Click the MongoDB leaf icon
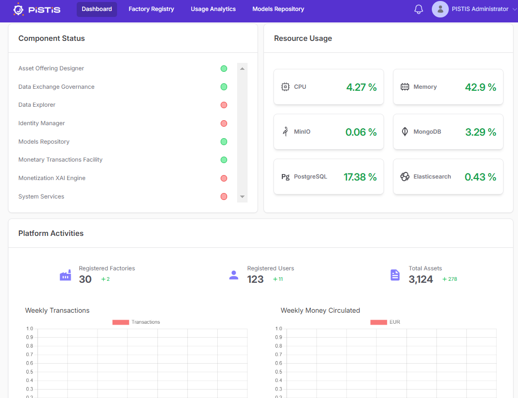This screenshot has width=518, height=398. (404, 132)
